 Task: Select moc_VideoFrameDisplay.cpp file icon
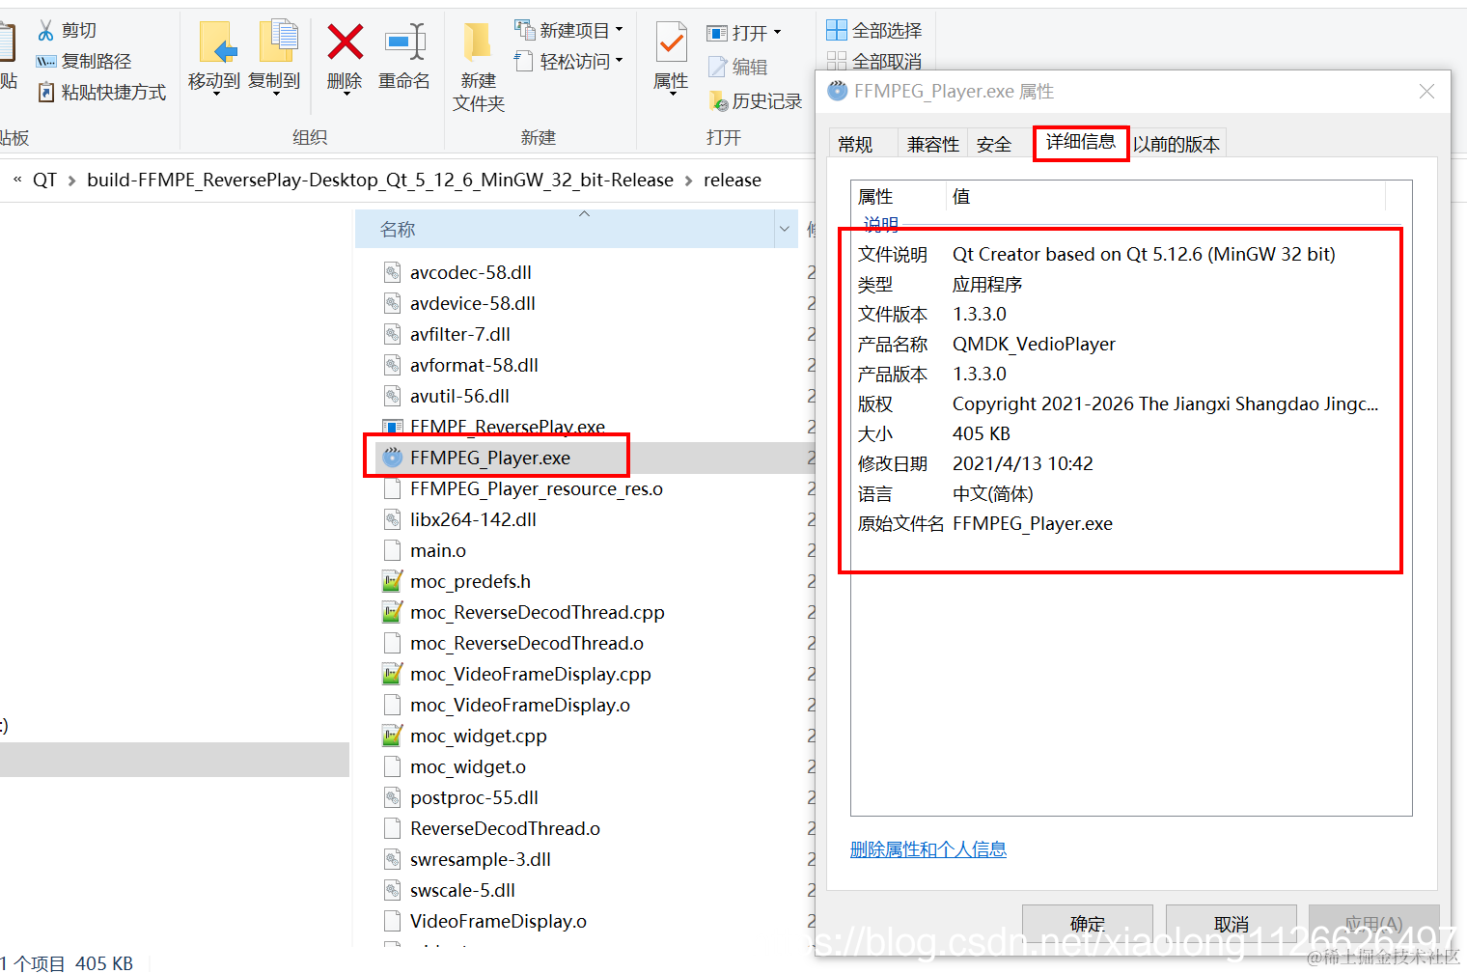[x=392, y=674]
